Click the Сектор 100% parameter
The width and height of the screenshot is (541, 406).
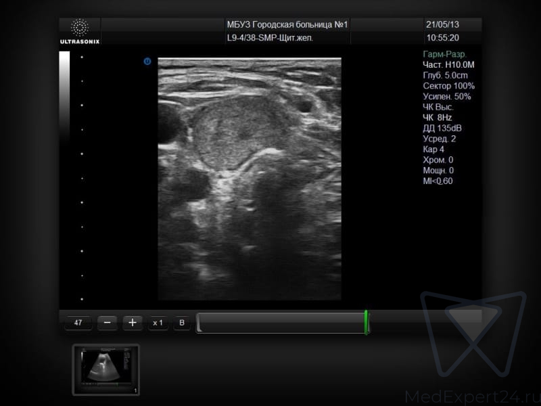pyautogui.click(x=448, y=86)
